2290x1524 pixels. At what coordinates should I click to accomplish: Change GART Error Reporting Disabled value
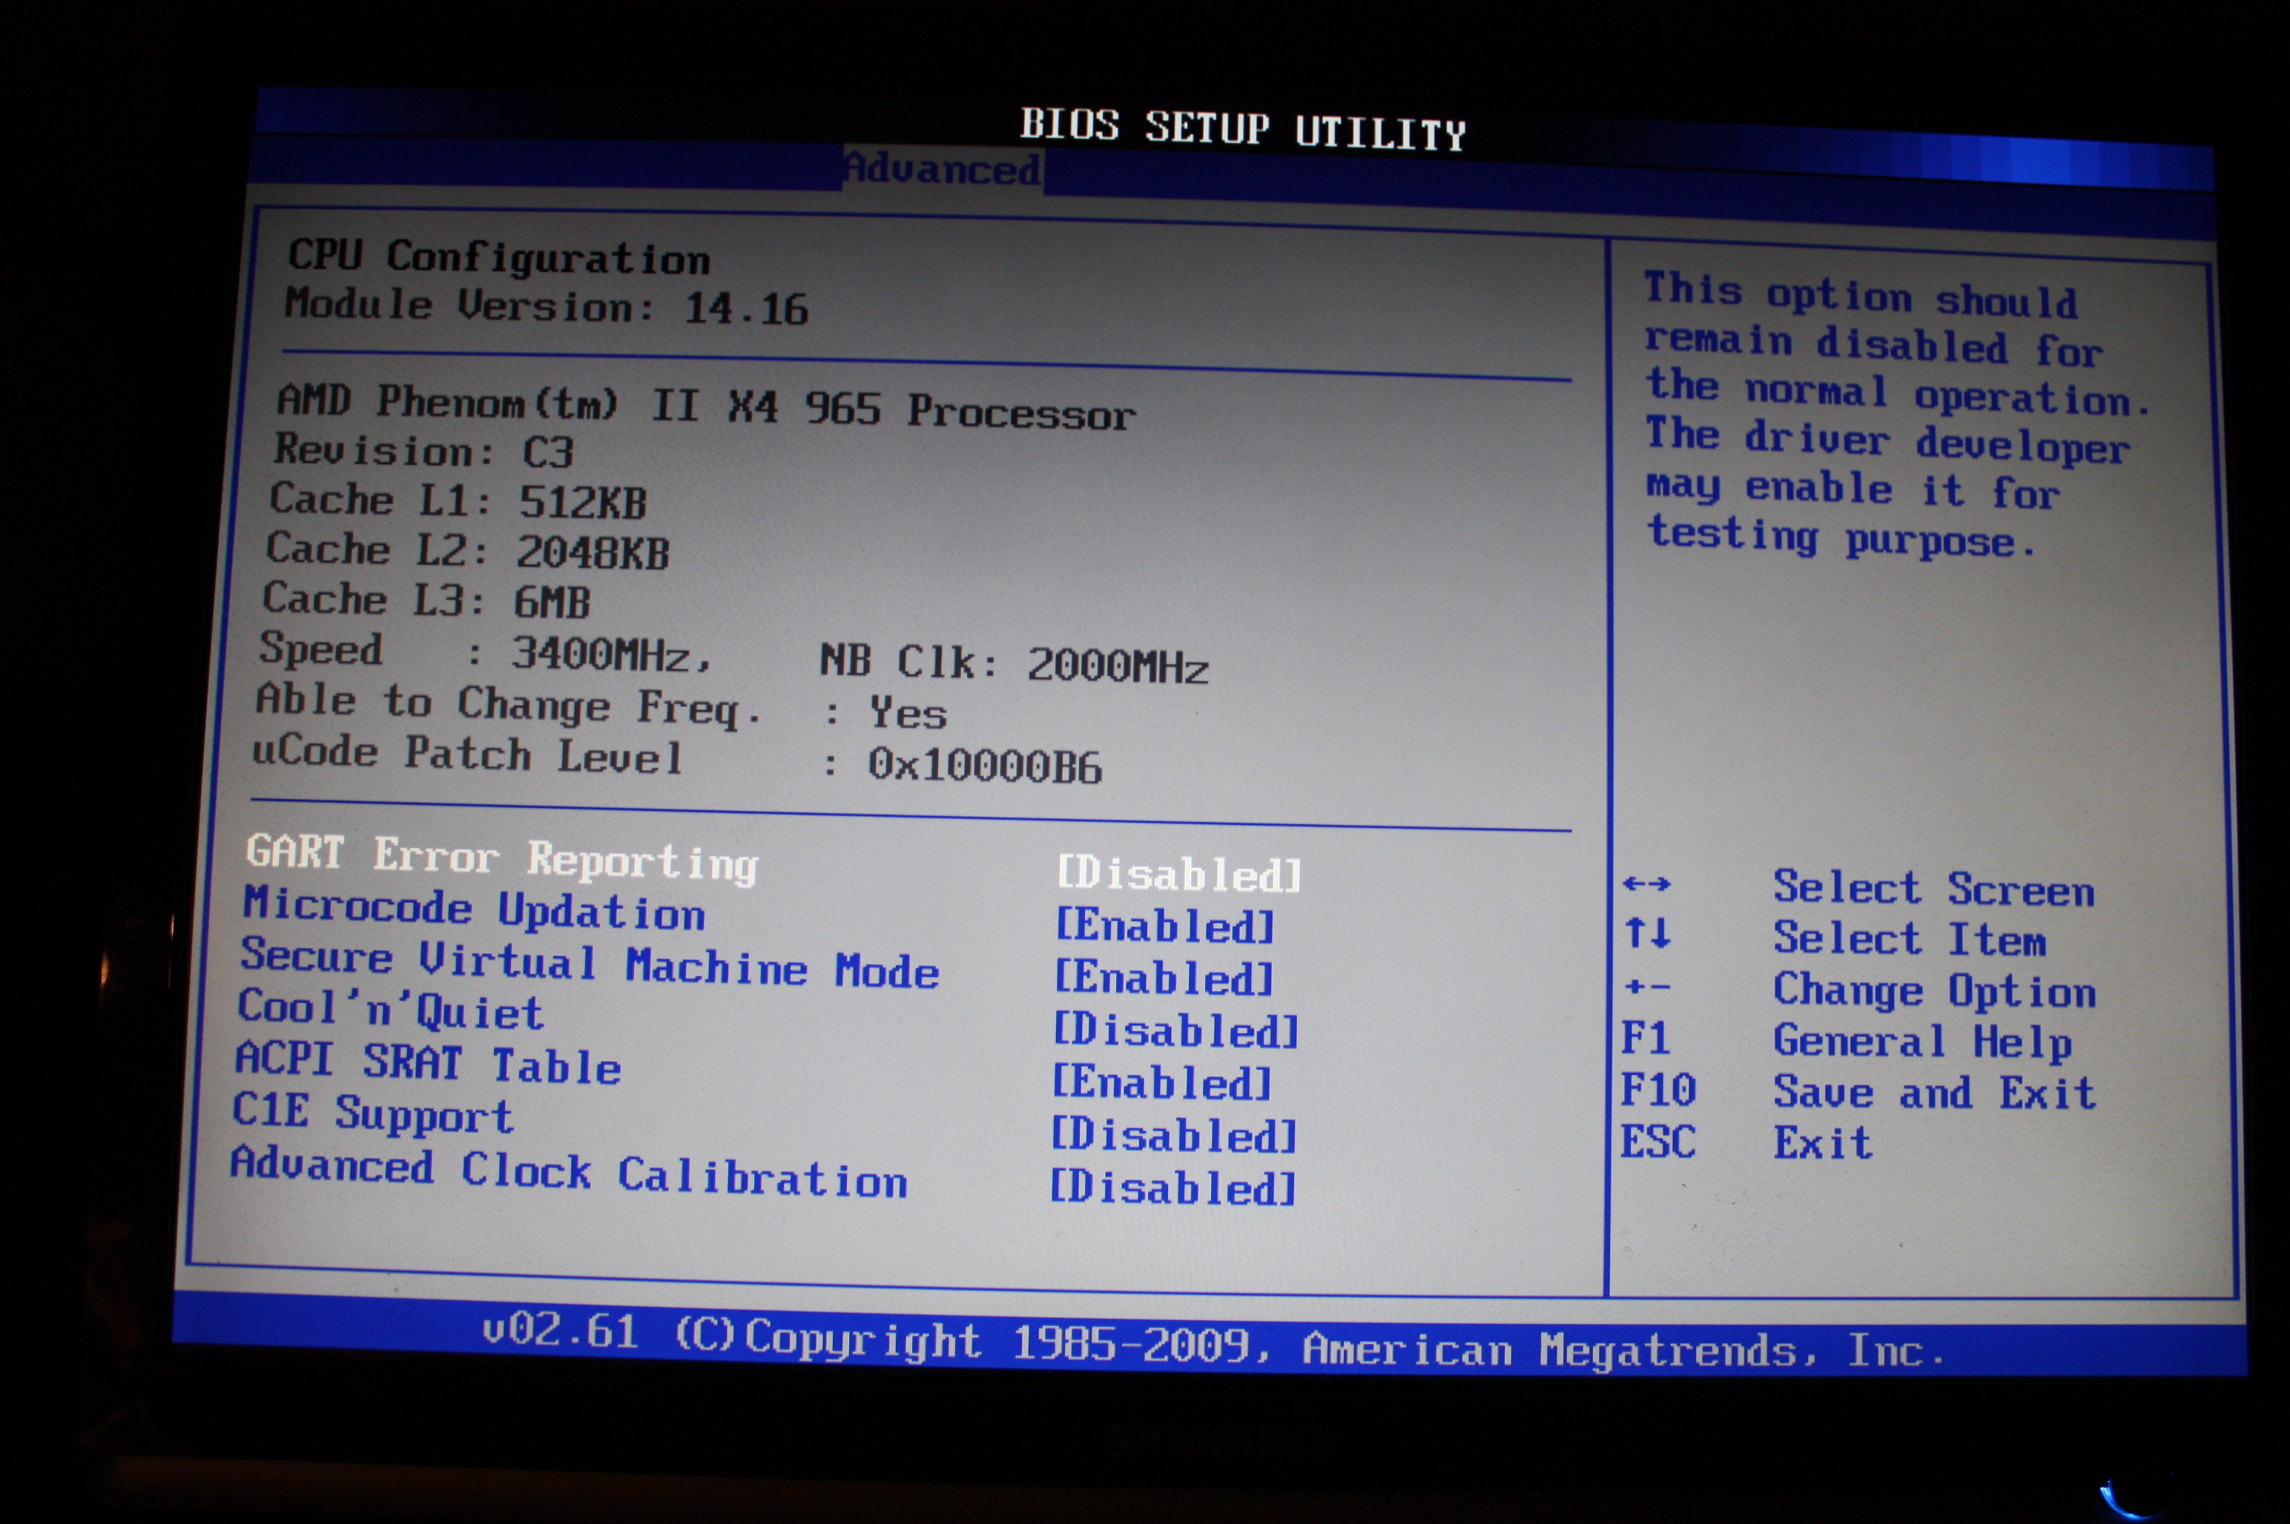[x=1178, y=874]
